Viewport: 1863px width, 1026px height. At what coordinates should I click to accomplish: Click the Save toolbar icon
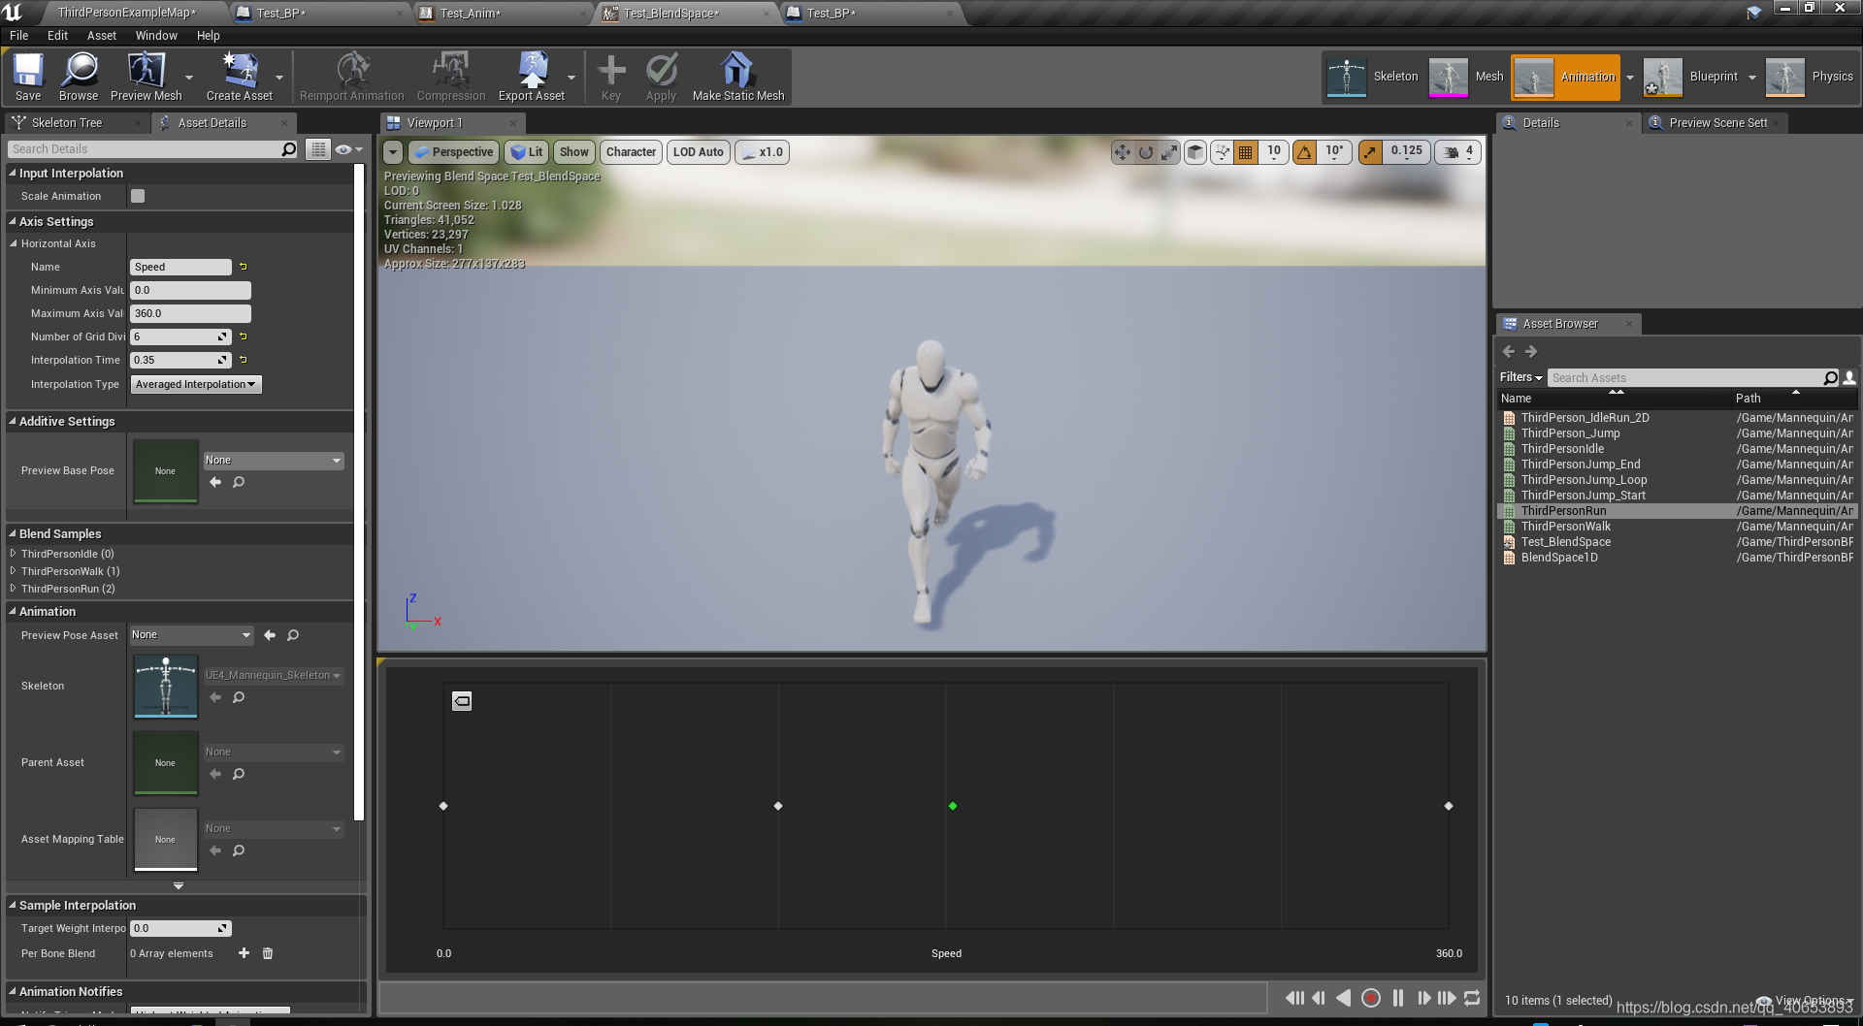point(28,76)
